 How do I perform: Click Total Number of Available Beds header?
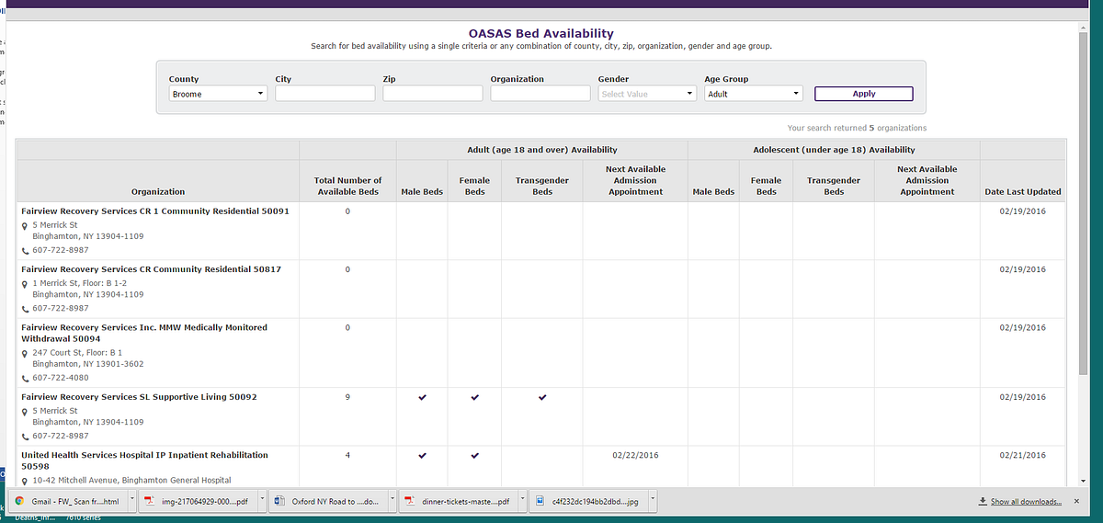pos(348,186)
